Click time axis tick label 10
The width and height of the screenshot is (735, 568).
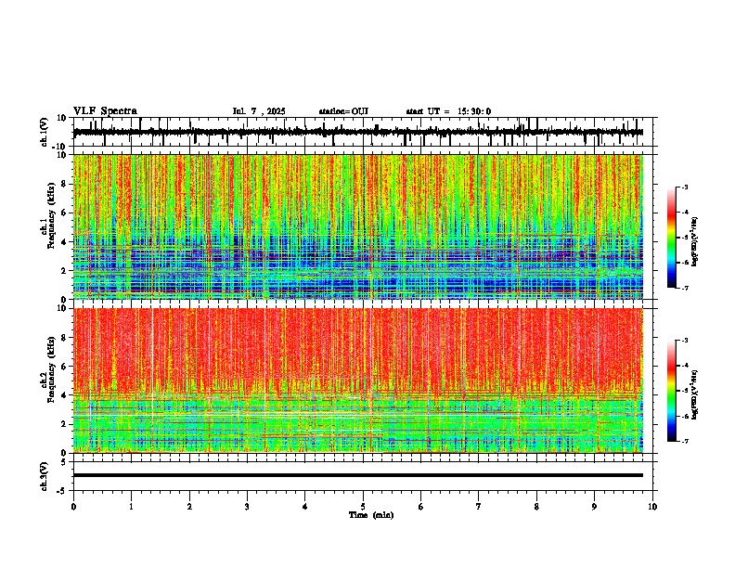652,507
